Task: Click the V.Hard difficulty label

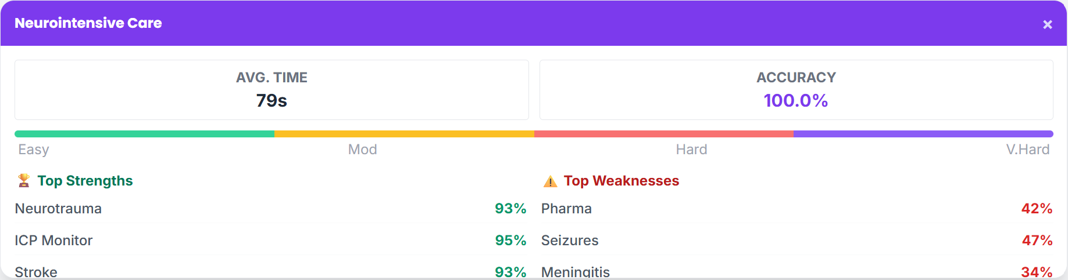Action: coord(1027,150)
